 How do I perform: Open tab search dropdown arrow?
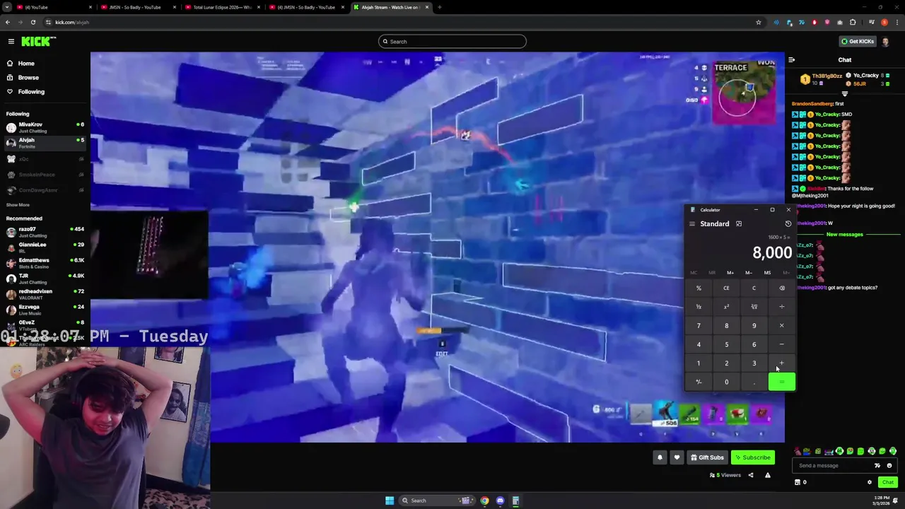[x=6, y=7]
